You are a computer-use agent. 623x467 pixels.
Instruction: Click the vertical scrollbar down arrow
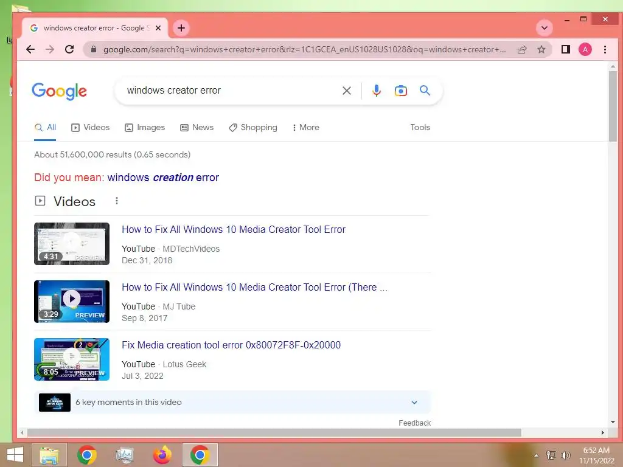613,422
